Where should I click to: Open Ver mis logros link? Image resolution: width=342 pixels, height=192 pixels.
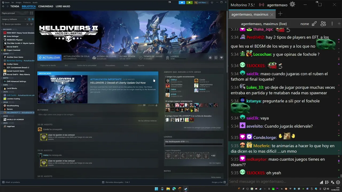tap(215, 163)
